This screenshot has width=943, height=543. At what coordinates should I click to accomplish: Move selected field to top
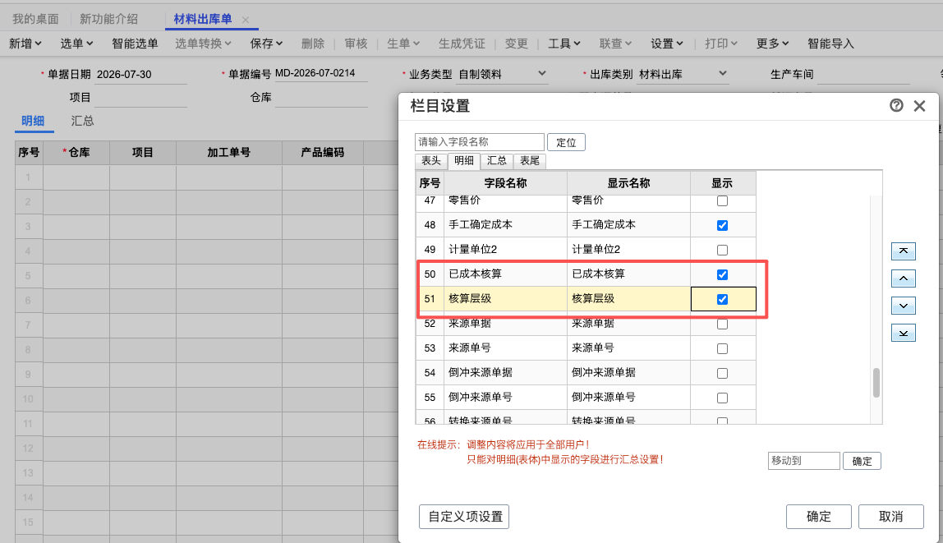pos(904,251)
